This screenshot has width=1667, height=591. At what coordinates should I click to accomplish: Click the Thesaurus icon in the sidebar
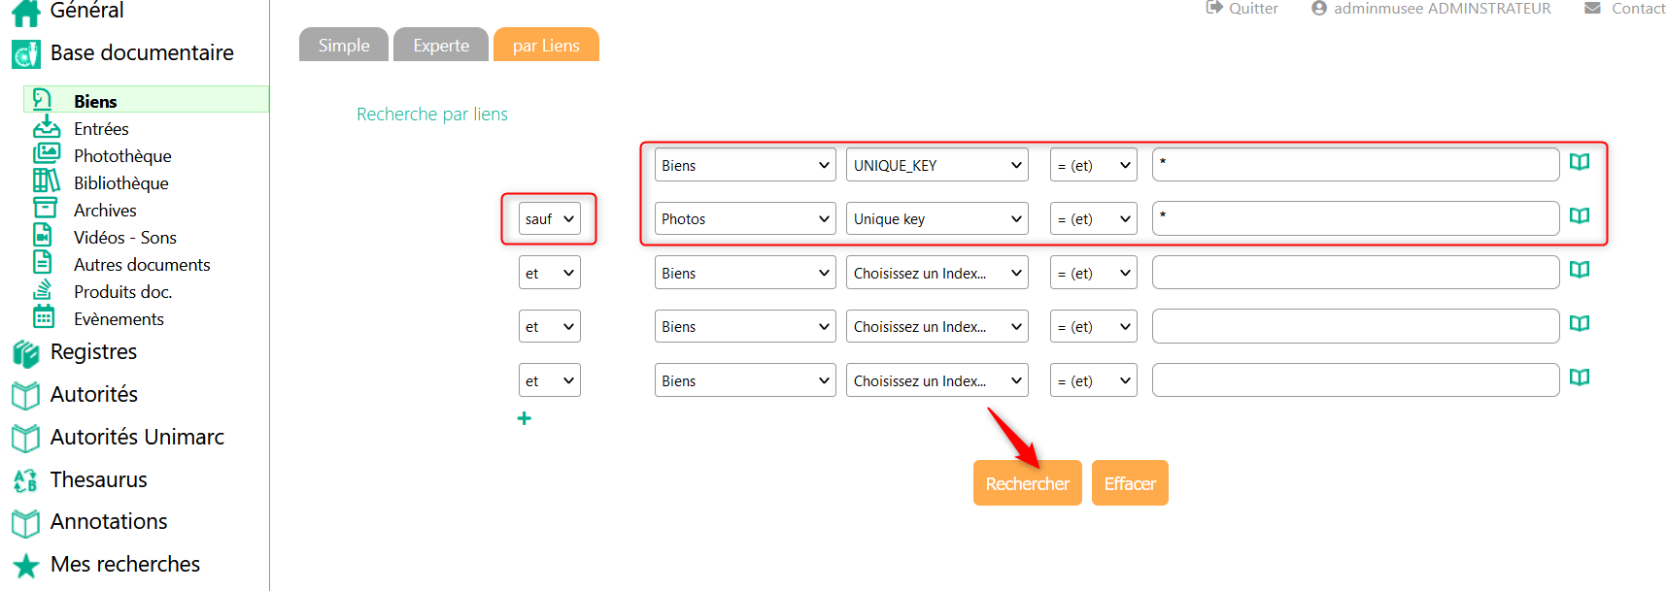25,480
